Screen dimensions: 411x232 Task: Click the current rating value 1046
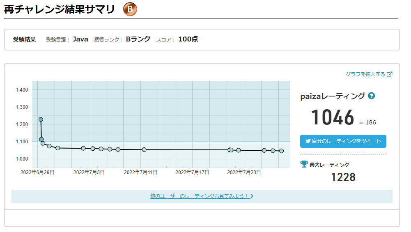(x=332, y=118)
